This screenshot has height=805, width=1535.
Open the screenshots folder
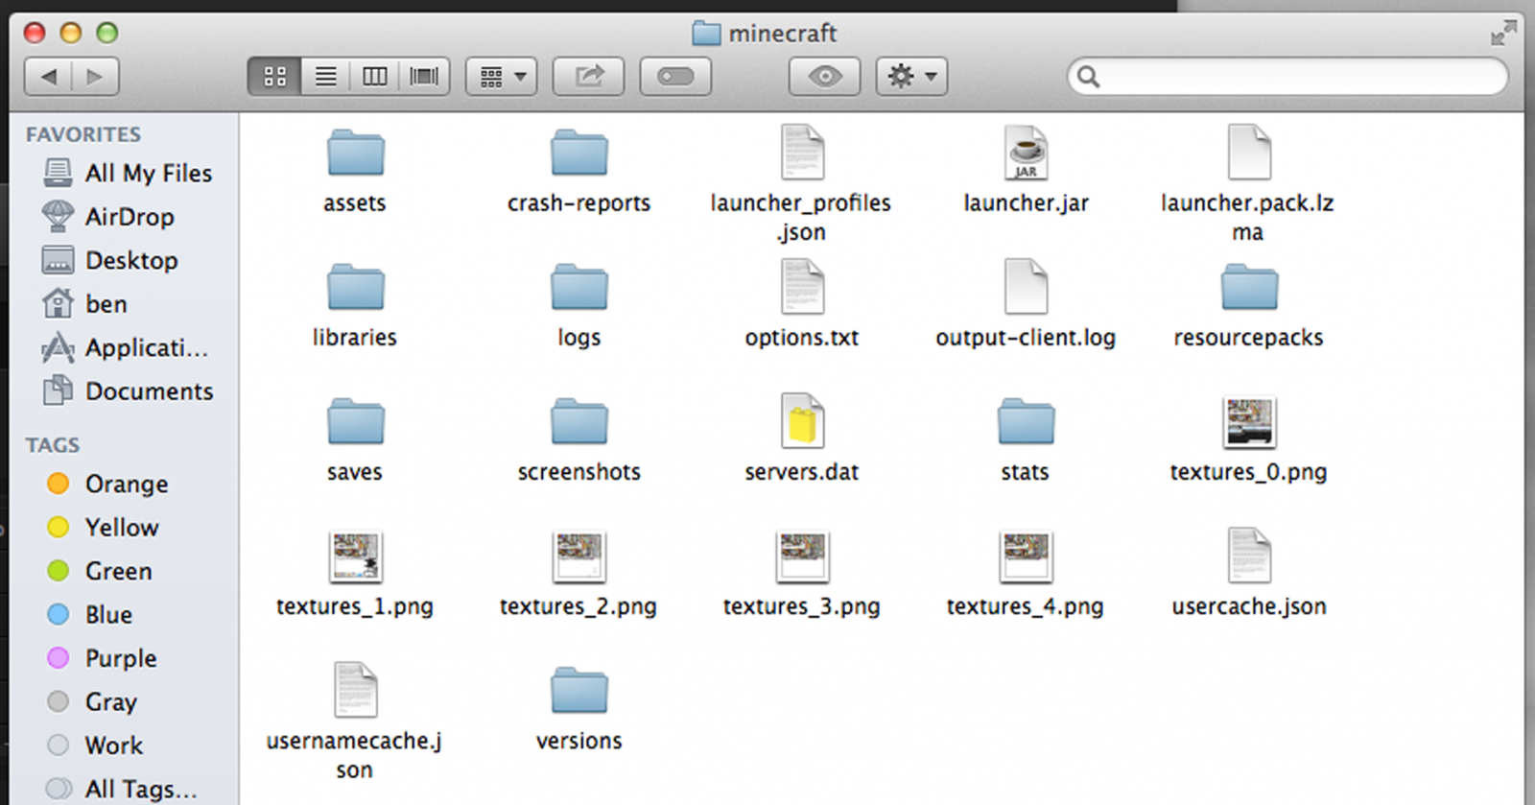(579, 422)
